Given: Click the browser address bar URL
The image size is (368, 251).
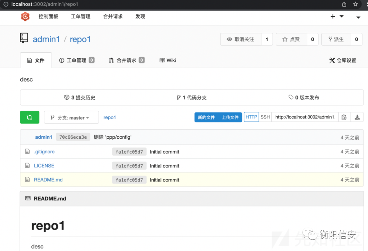Looking at the screenshot, I should tap(45, 4).
